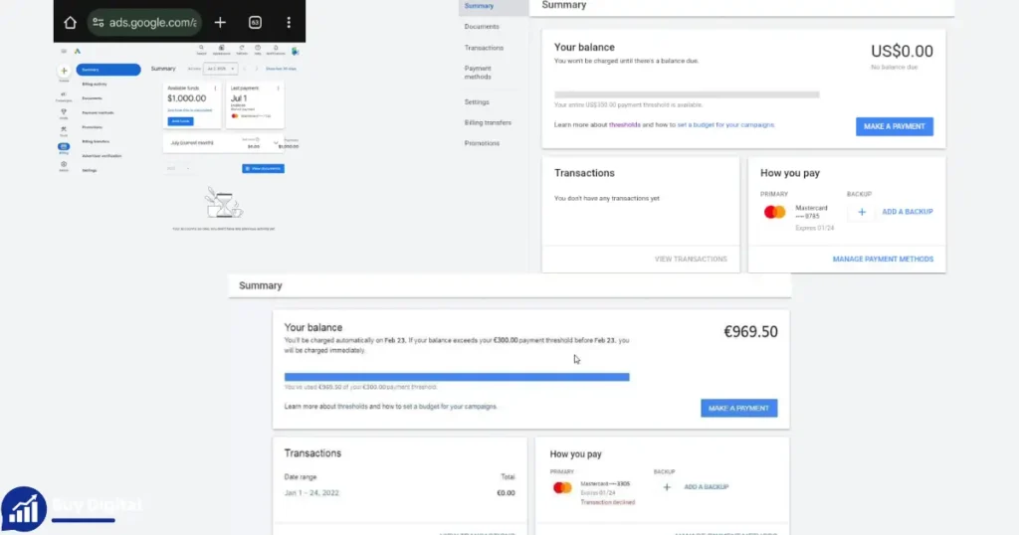Open Available funds card three-dot menu
1019x535 pixels.
point(215,89)
